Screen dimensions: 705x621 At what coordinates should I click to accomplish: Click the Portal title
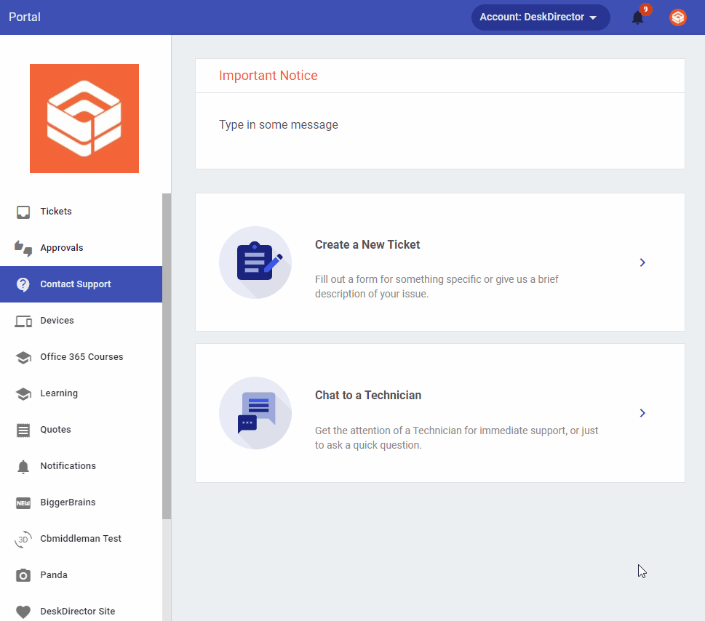point(25,17)
